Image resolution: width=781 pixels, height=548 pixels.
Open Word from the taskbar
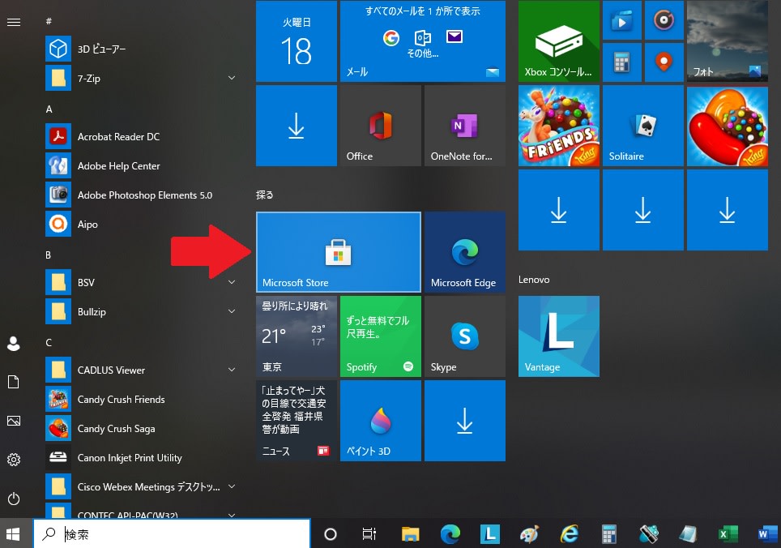767,534
